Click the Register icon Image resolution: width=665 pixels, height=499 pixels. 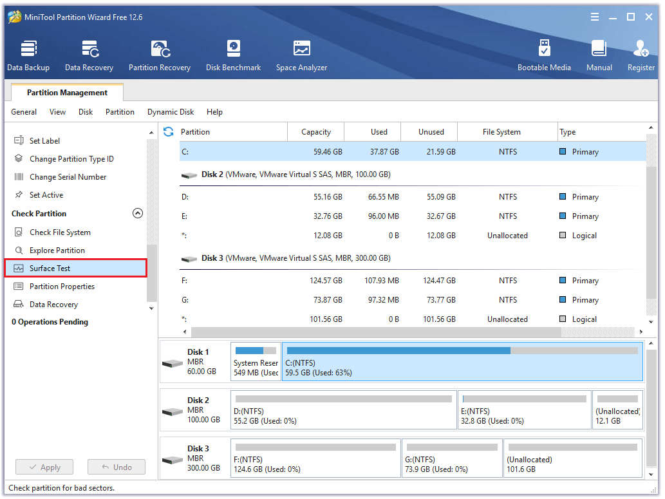pyautogui.click(x=641, y=49)
